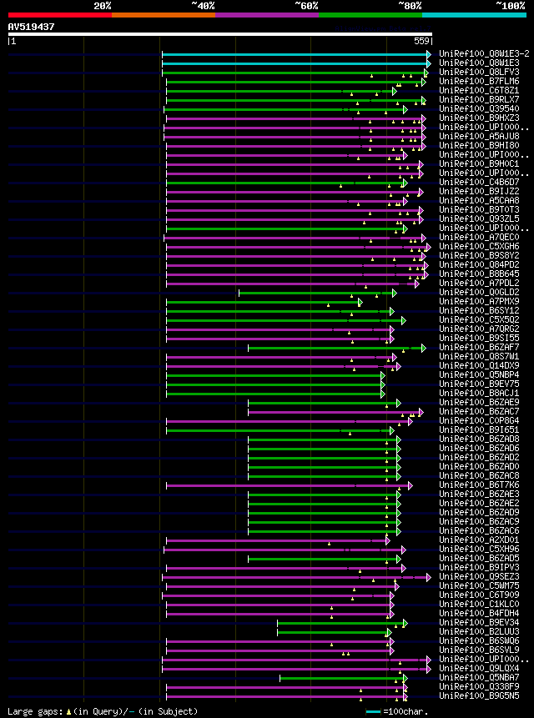Select the UniRef100_C0P8G4 label
This screenshot has width=534, height=718.
(480, 420)
